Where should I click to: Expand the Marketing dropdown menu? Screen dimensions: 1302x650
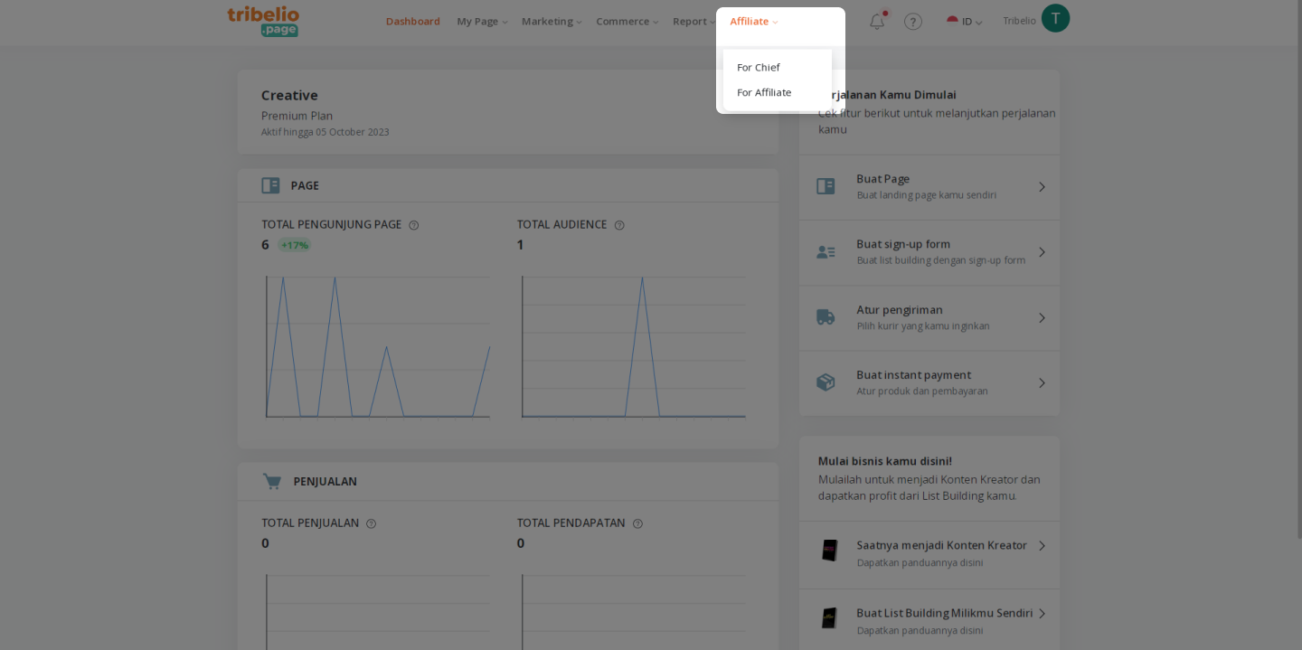pos(552,21)
